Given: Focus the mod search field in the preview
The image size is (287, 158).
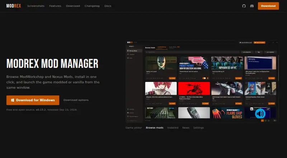Looking at the screenshot, I should (x=192, y=52).
